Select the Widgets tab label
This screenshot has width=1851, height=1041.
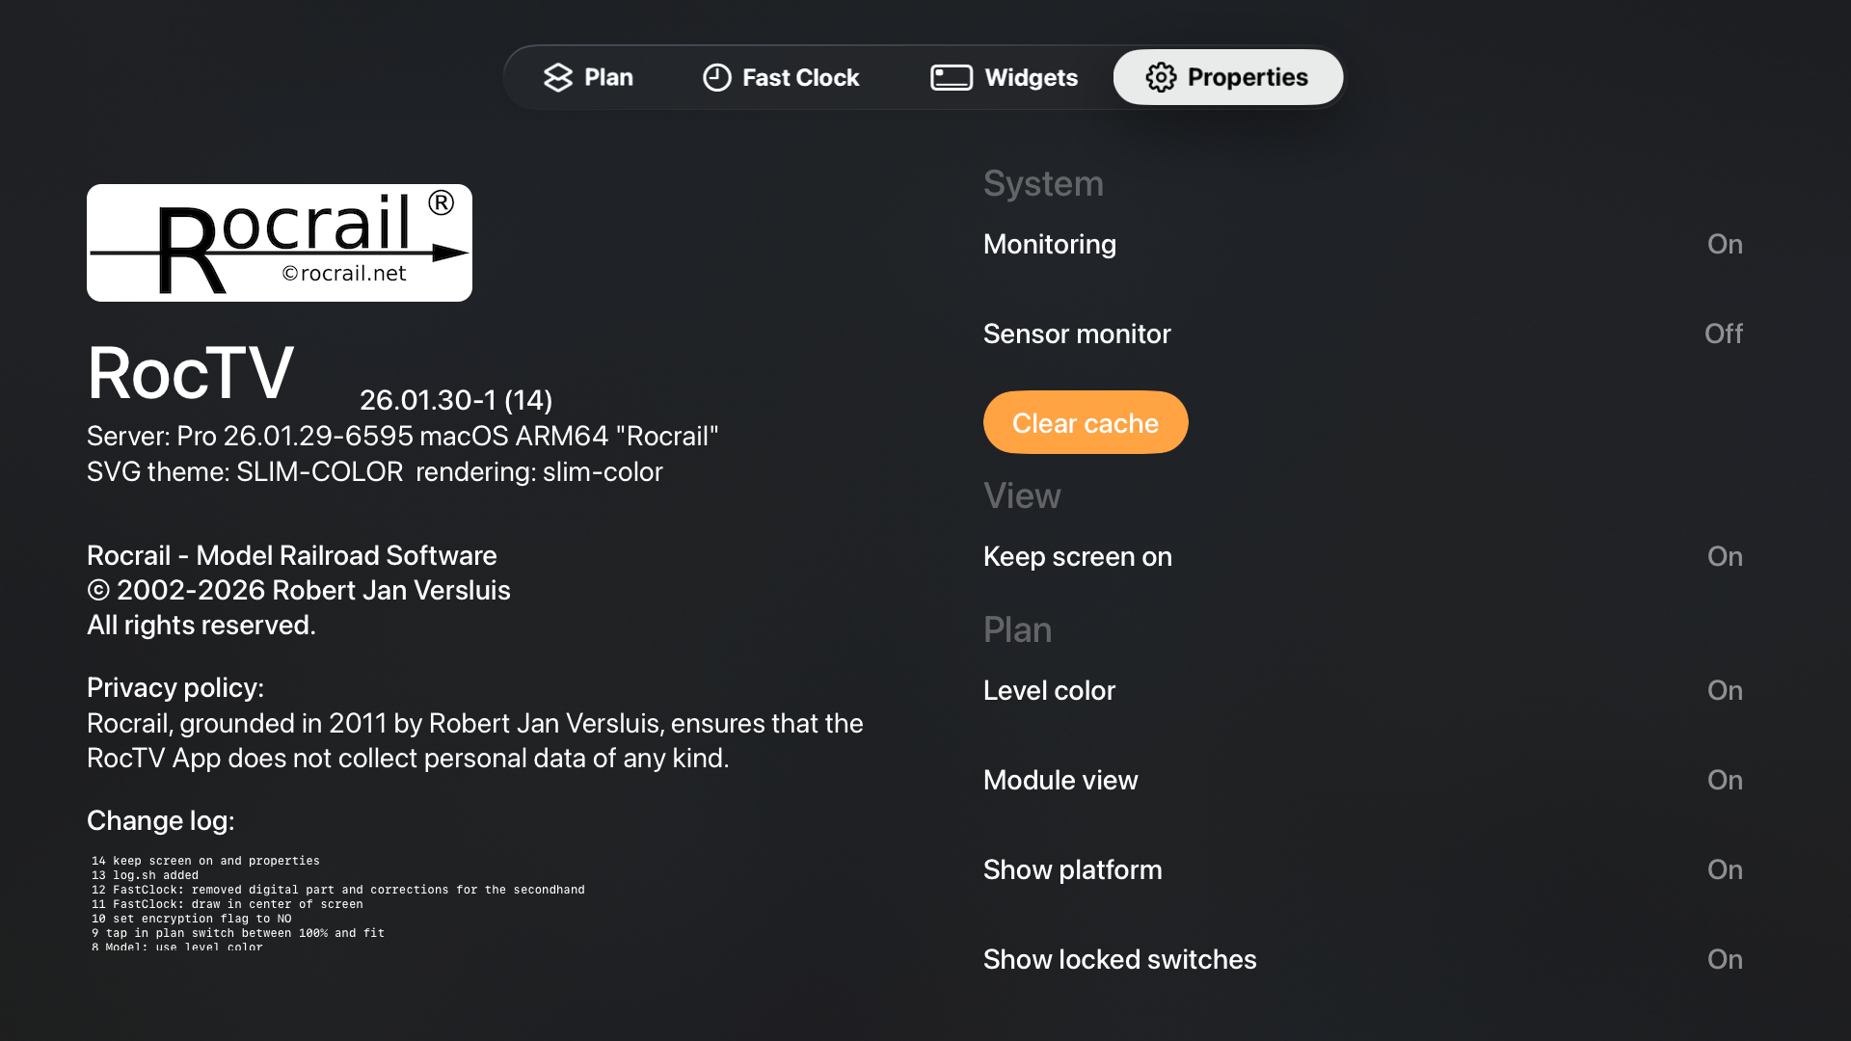(1031, 77)
